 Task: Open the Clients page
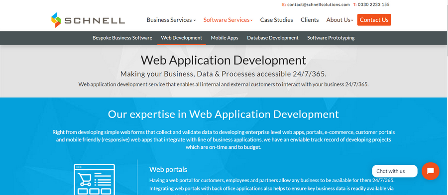310,20
